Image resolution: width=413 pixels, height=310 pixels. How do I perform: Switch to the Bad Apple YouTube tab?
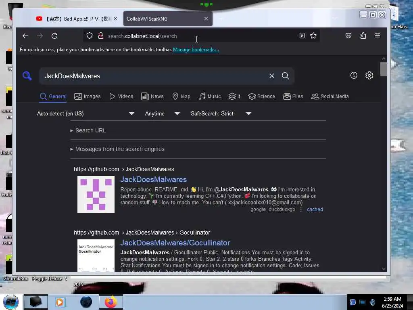tap(76, 19)
